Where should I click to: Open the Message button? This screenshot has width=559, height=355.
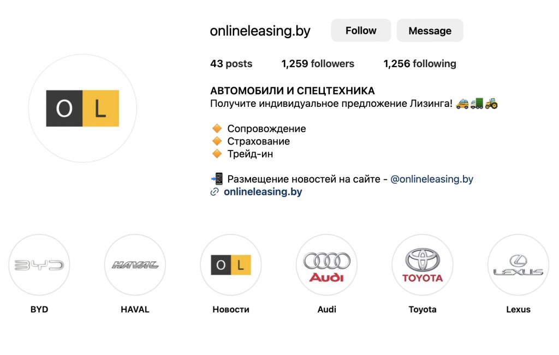click(x=430, y=31)
